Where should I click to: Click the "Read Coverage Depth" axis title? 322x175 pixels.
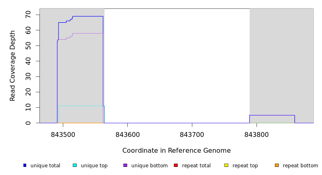tap(13, 66)
